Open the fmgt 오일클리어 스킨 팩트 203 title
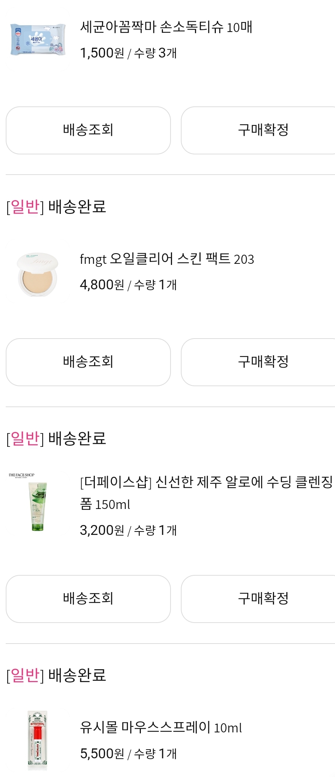Viewport: 335px width, 777px height. pos(167,259)
